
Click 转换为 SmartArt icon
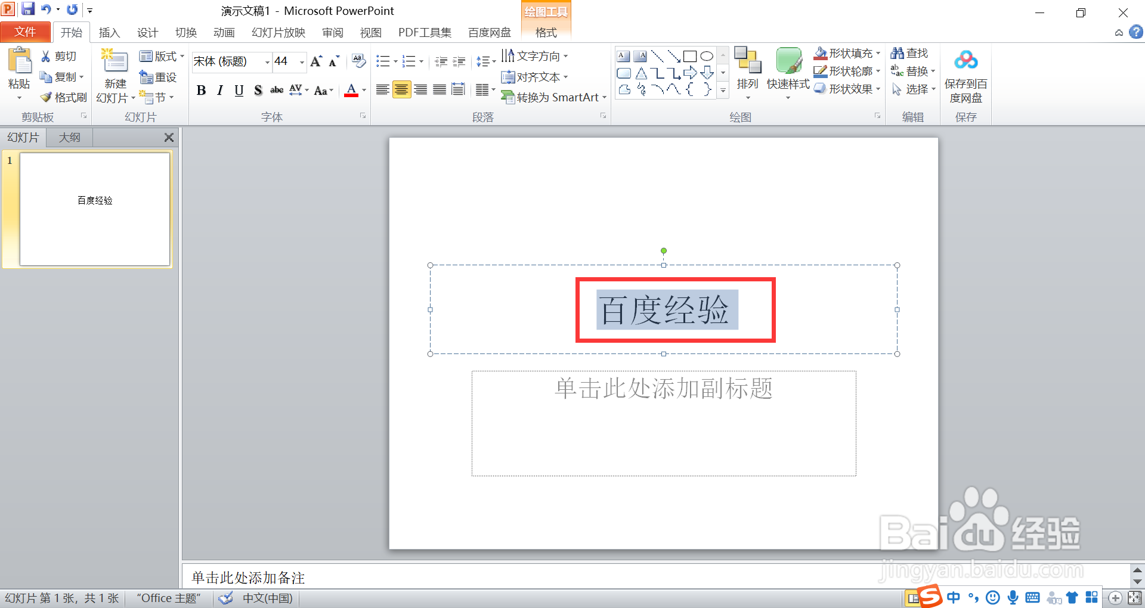tap(509, 97)
